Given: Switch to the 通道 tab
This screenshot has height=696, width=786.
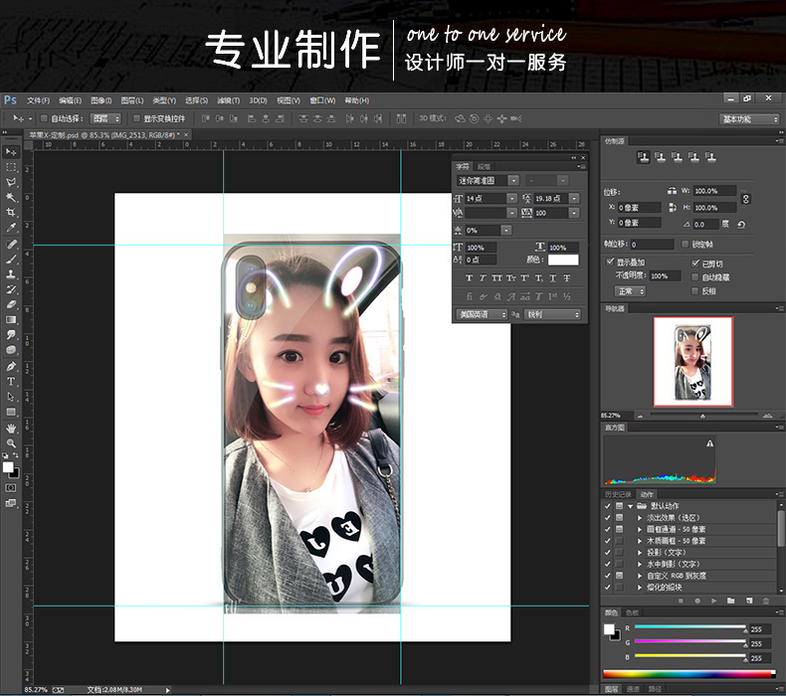Looking at the screenshot, I should tap(633, 688).
